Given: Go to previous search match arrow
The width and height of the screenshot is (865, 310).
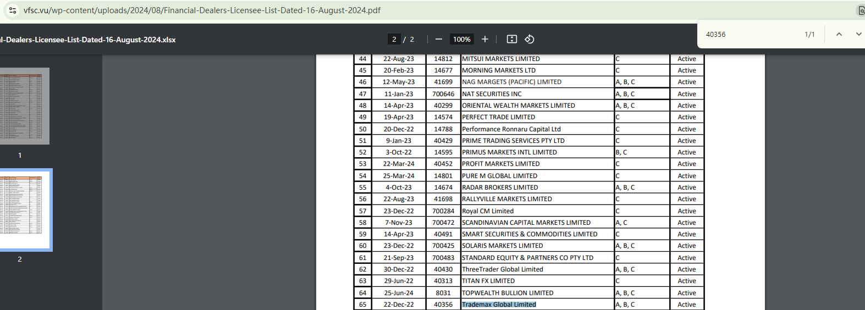Looking at the screenshot, I should click(839, 34).
